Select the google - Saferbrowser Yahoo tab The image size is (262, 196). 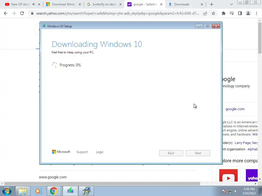(145, 4)
